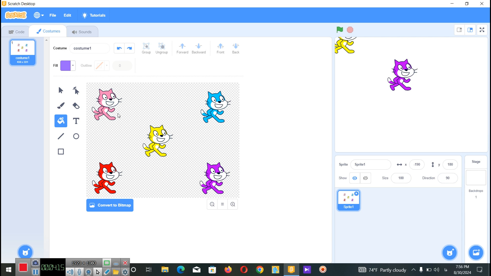
Task: Delete Sprite1 with its x button
Action: (x=356, y=194)
